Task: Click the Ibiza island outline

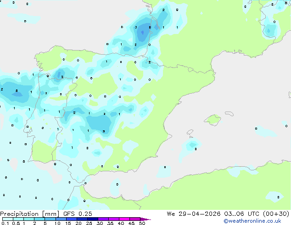Action: [190, 132]
